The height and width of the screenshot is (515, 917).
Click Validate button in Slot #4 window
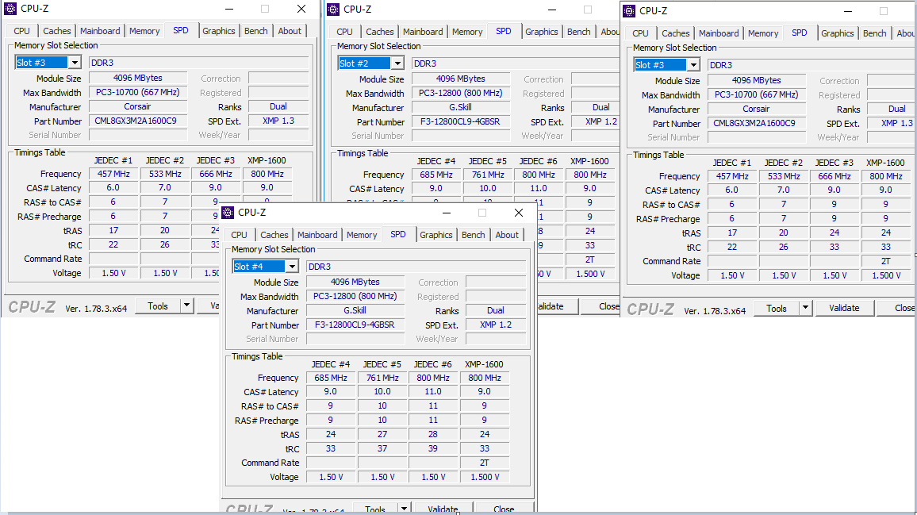pyautogui.click(x=443, y=508)
